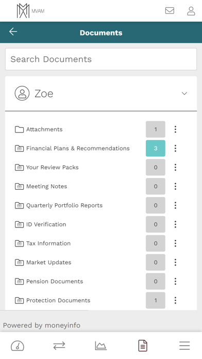
Task: Open the user profile icon
Action: (191, 11)
